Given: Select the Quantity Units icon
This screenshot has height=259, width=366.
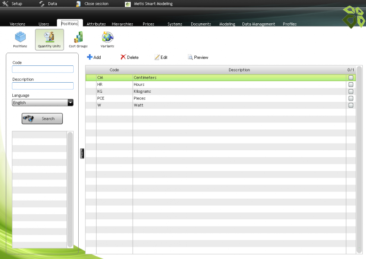Looking at the screenshot, I should tap(49, 37).
